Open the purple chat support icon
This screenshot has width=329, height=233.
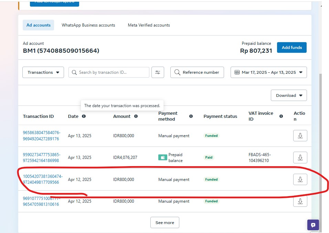[x=313, y=225]
